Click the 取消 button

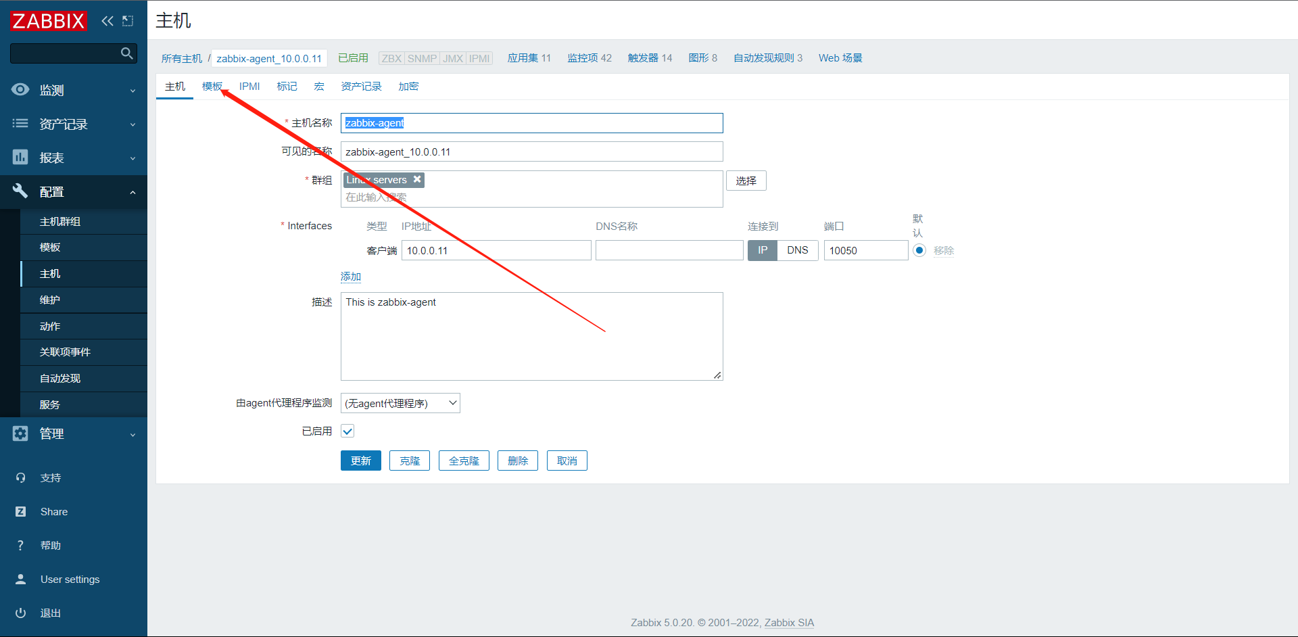coord(567,461)
